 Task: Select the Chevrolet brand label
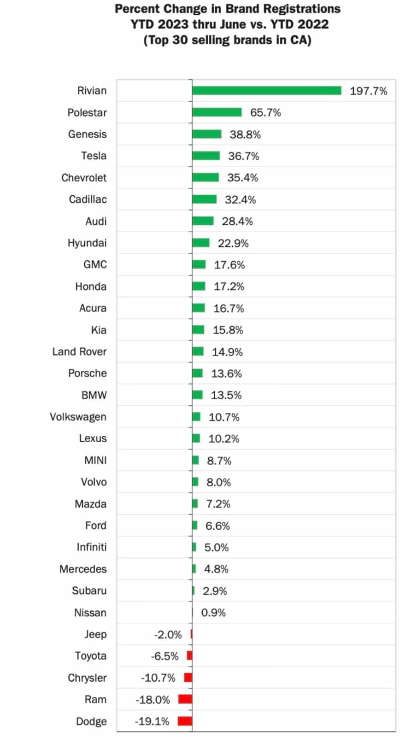click(84, 178)
